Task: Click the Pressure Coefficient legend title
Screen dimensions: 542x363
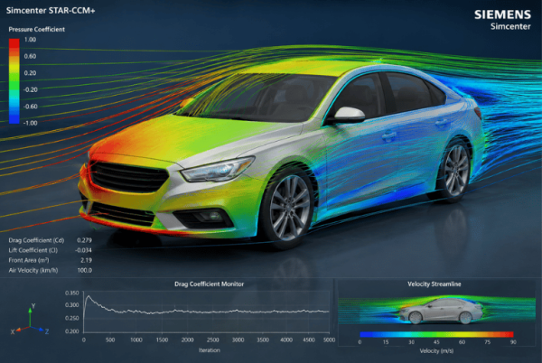Action: click(x=37, y=30)
